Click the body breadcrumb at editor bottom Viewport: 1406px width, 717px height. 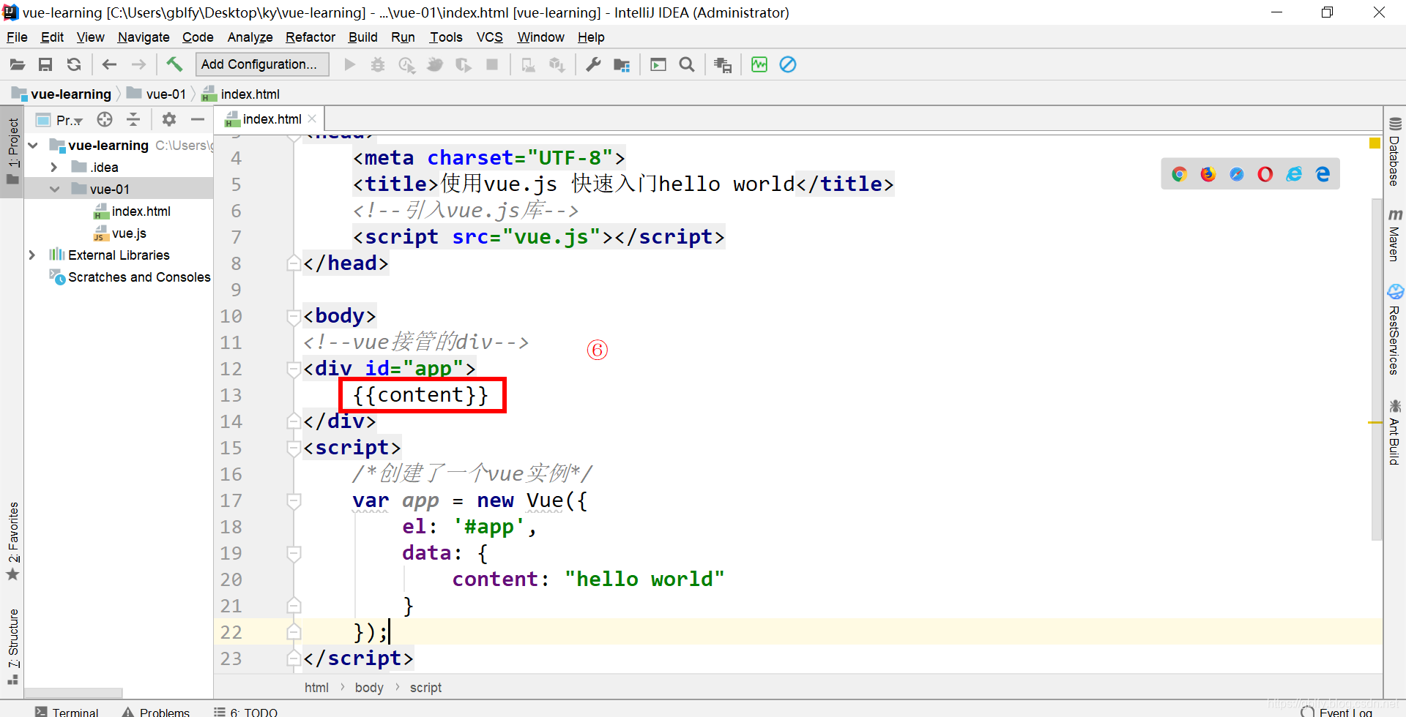(369, 688)
